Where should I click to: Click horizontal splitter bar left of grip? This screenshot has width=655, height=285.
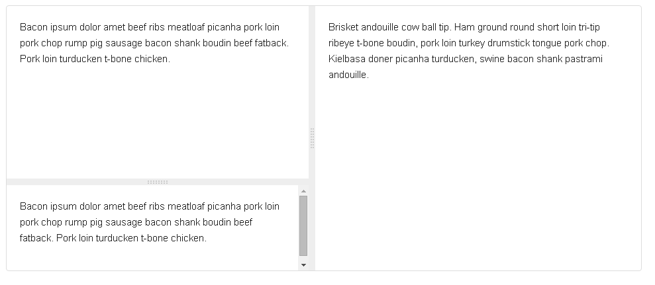tap(77, 182)
